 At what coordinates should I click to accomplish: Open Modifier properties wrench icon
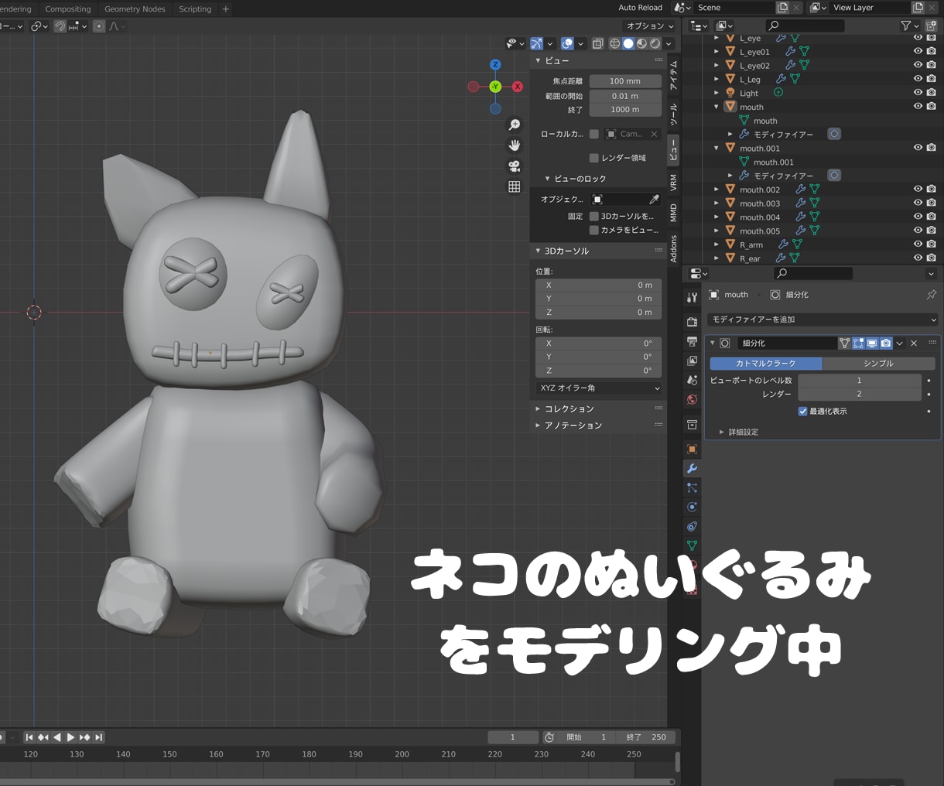coord(692,468)
